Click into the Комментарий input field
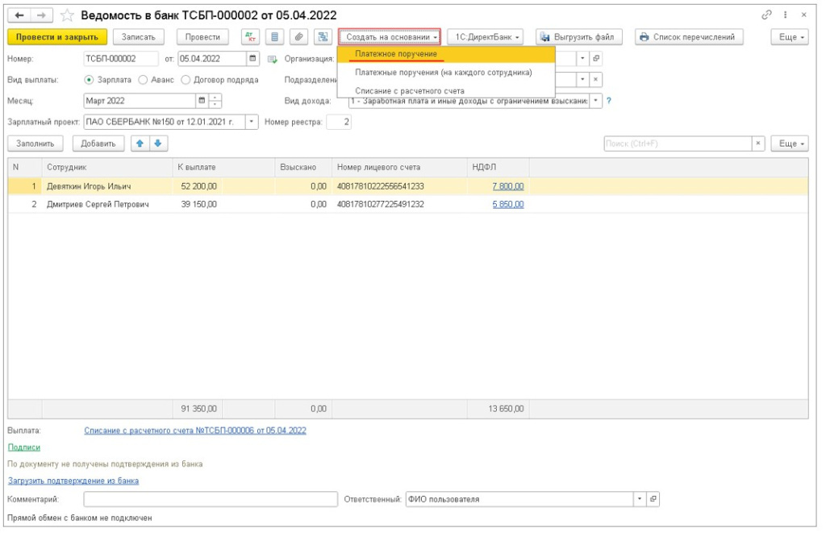Image resolution: width=826 pixels, height=533 pixels. 210,499
